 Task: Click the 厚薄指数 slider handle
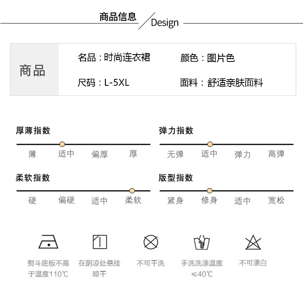(x=62, y=144)
